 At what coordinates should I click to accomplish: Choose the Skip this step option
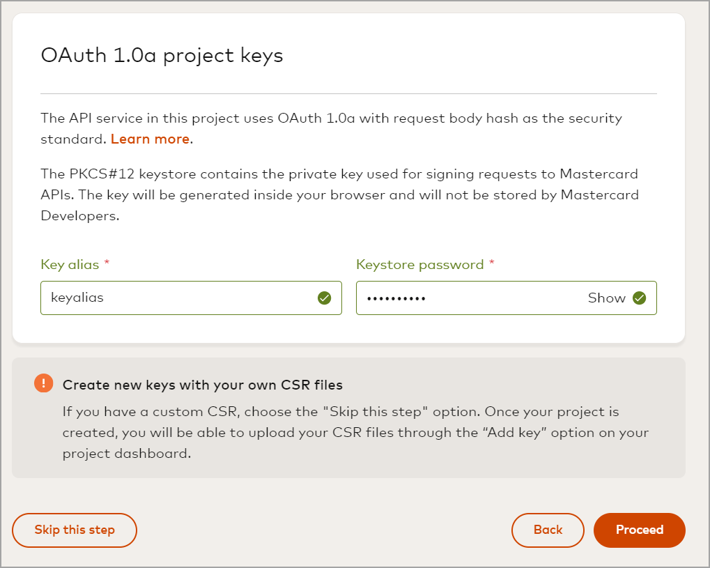[74, 530]
